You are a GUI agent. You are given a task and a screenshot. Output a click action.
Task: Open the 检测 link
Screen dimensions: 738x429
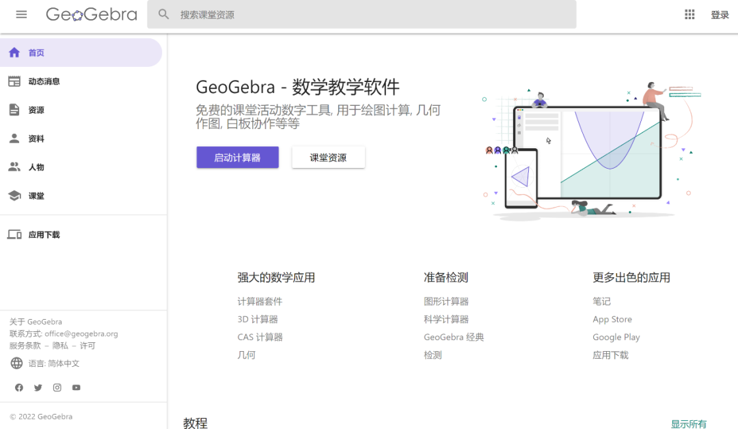(x=433, y=355)
